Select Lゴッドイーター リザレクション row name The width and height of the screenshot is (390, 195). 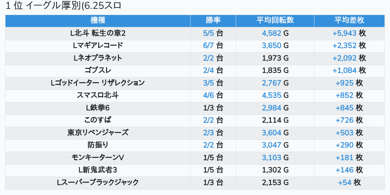pos(98,83)
